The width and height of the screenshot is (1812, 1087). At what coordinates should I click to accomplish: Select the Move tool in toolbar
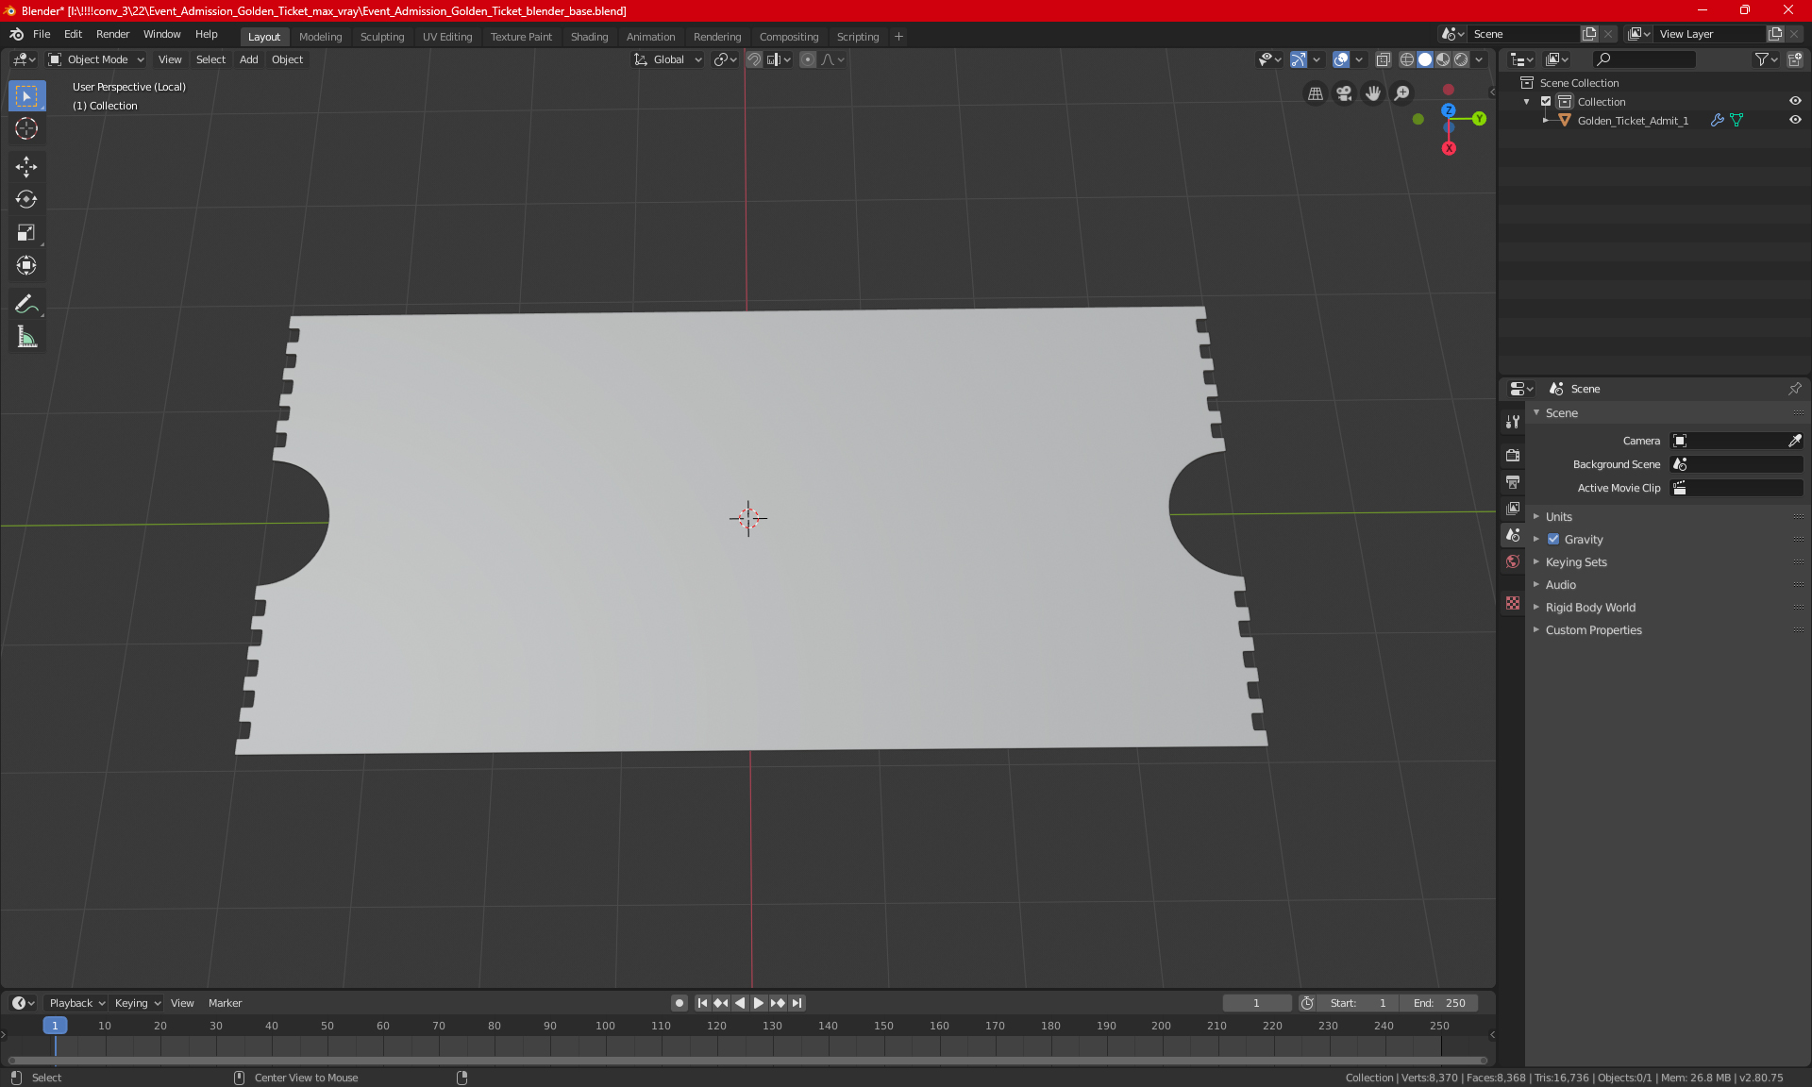(26, 167)
